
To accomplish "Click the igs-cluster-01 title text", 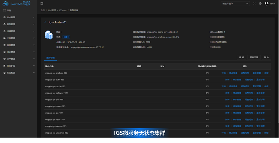I will (58, 22).
